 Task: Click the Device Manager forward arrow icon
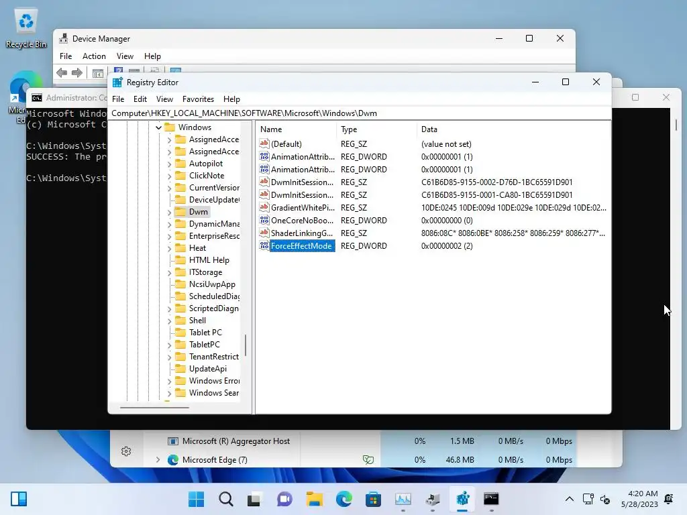coord(77,72)
